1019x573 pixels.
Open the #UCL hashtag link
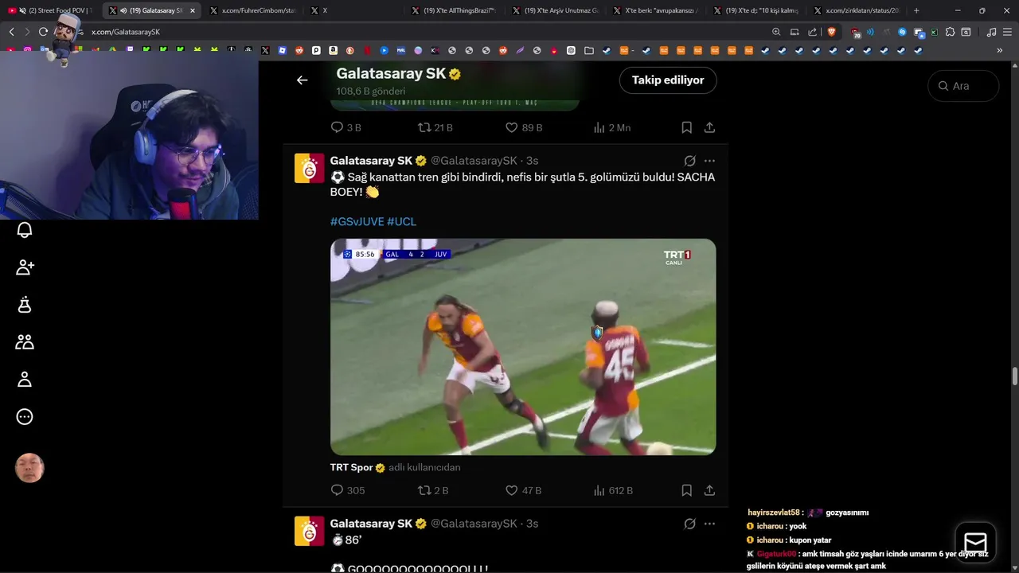coord(401,221)
